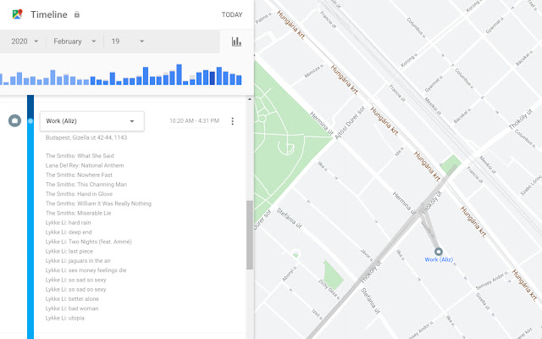Open the 2020 year dropdown

tap(25, 42)
